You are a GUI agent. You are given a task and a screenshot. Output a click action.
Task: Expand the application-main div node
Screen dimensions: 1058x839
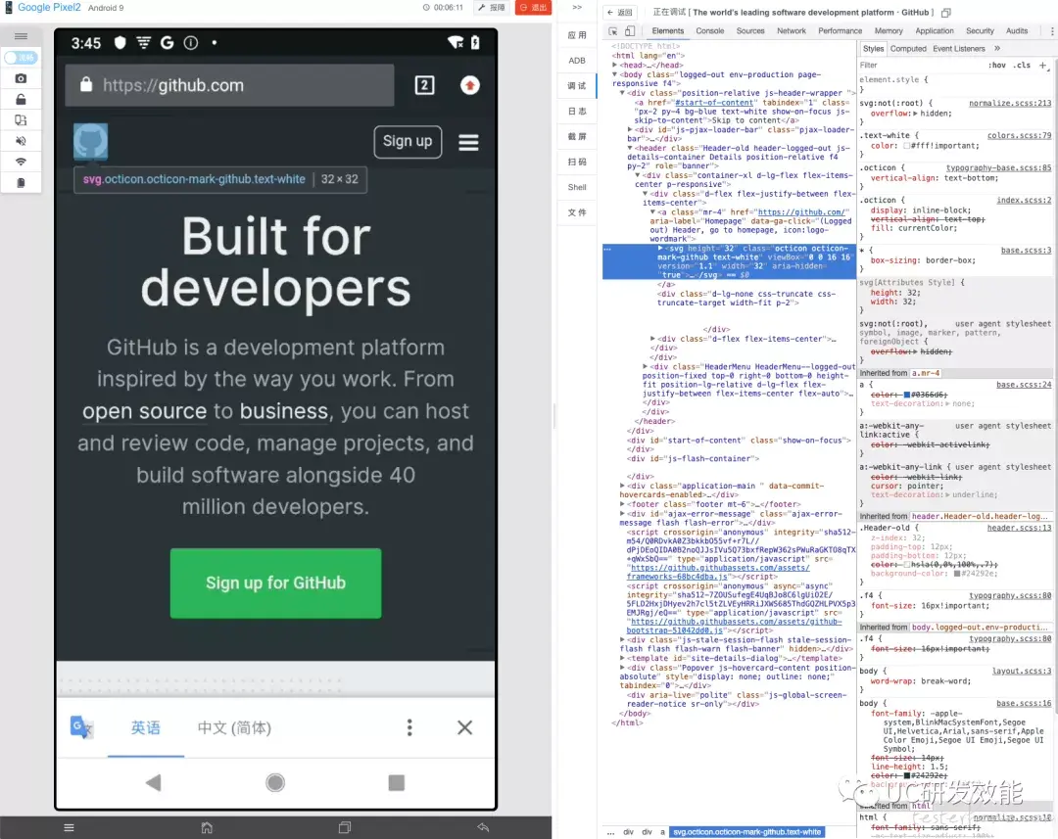coord(622,486)
